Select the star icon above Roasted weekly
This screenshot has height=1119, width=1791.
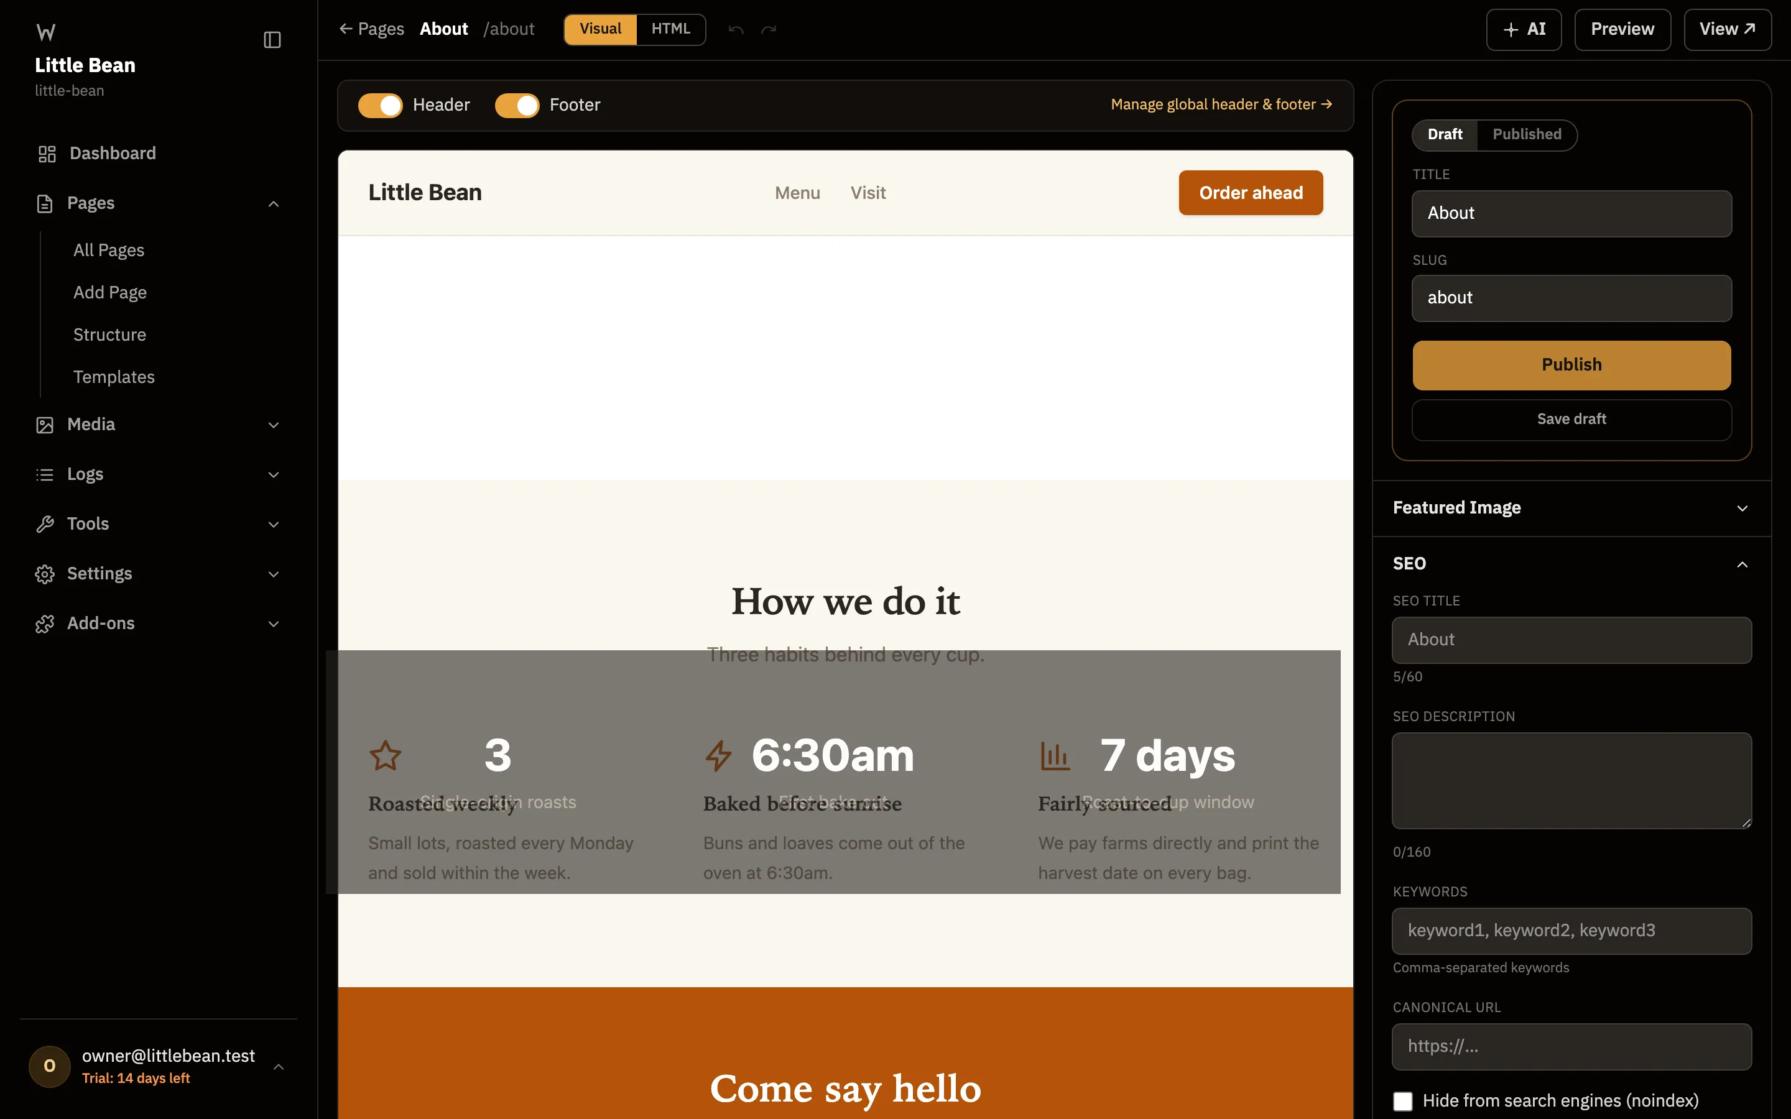point(386,755)
